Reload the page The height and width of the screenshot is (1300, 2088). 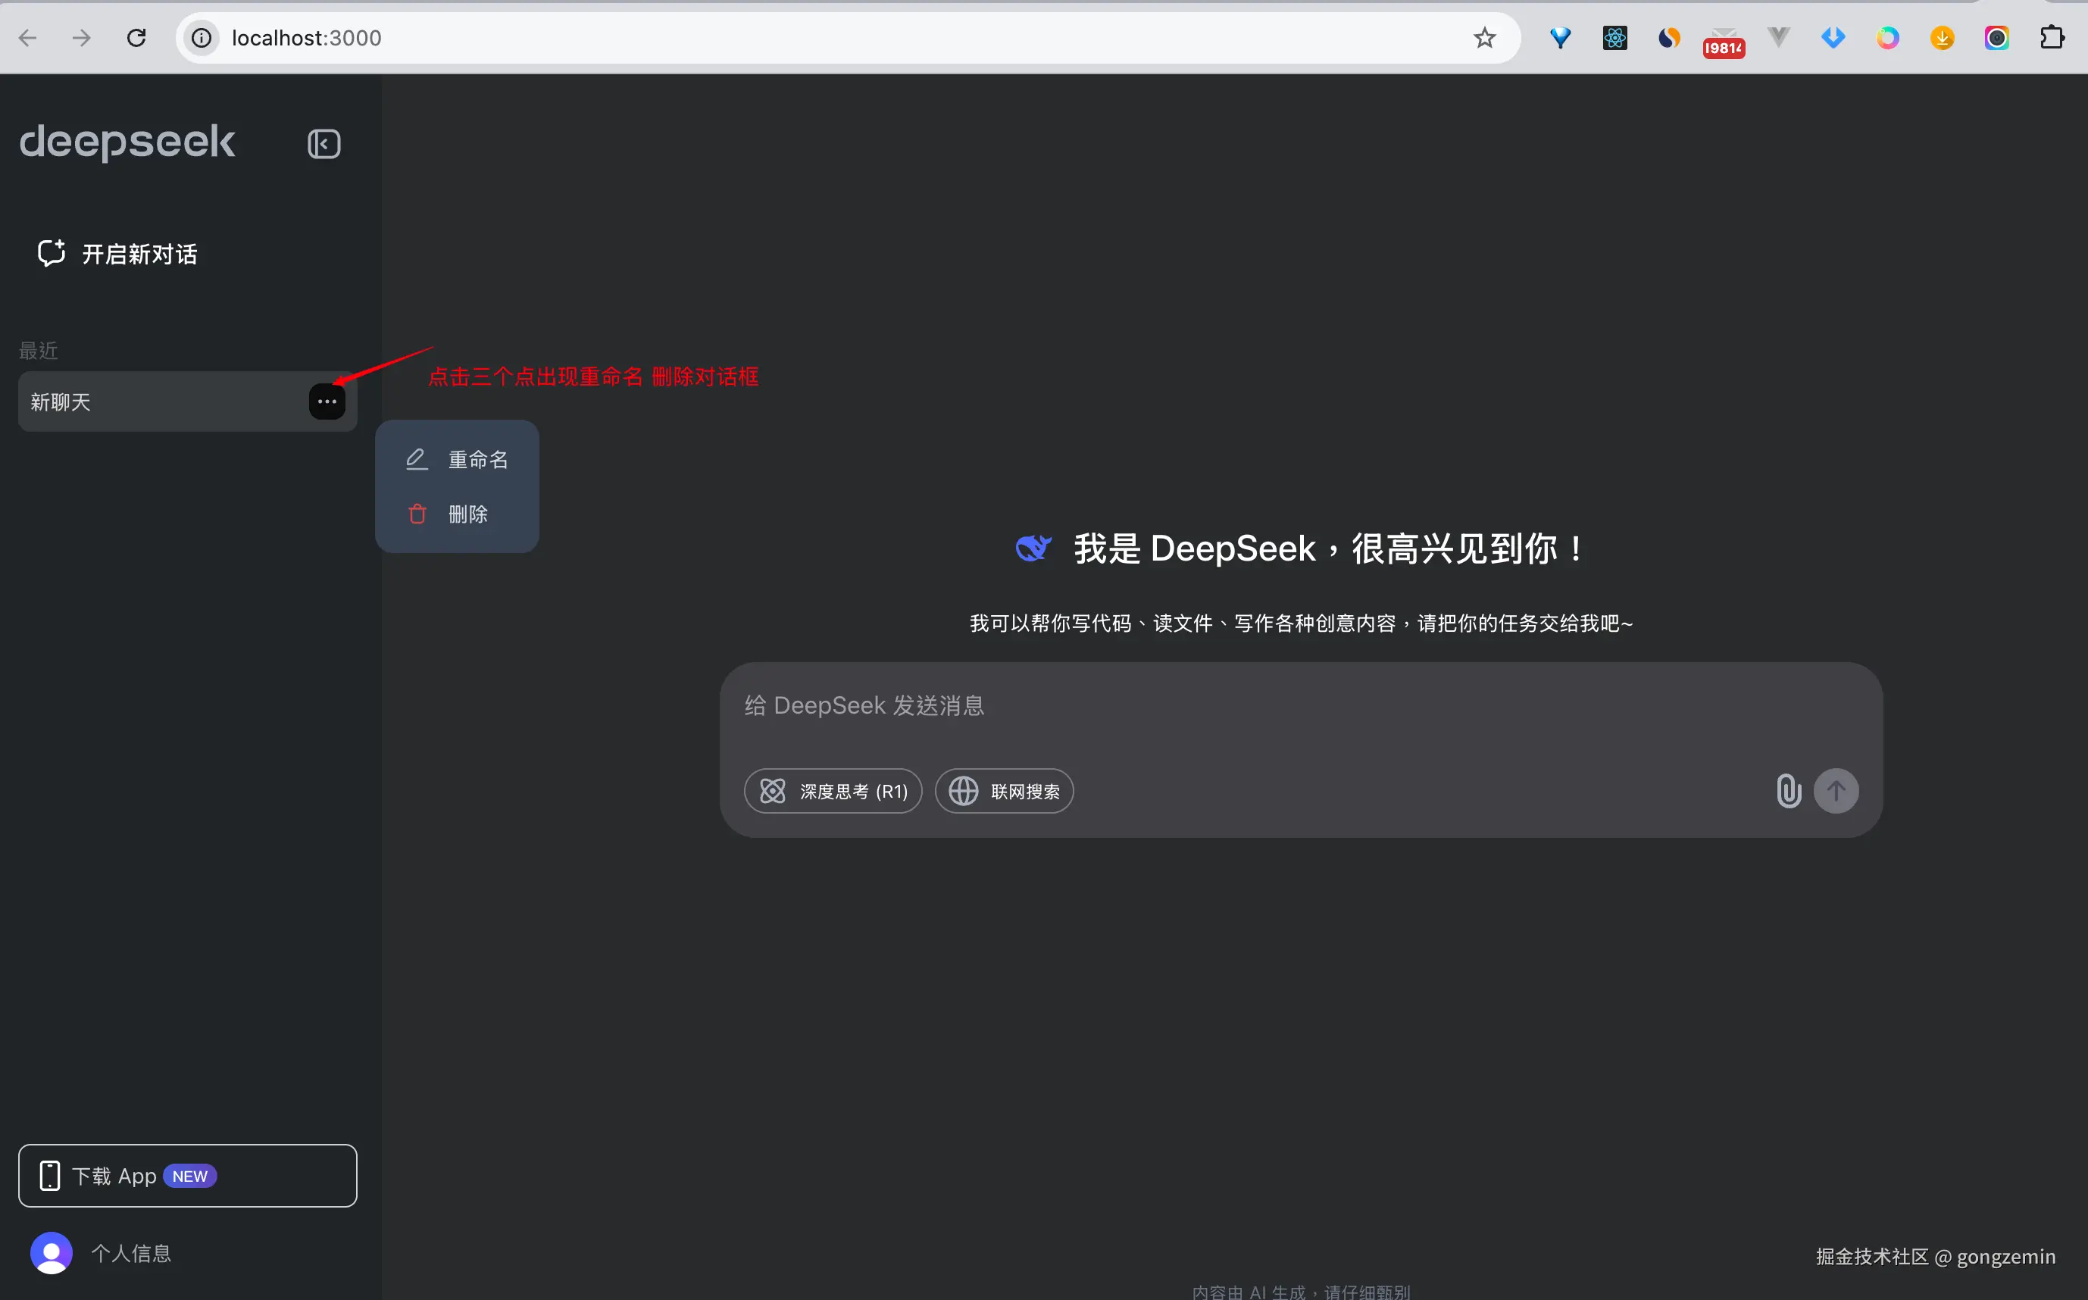tap(136, 38)
